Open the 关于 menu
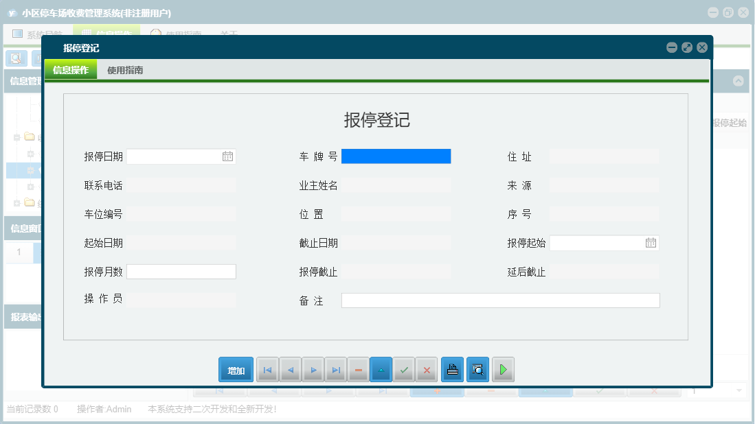 pyautogui.click(x=229, y=33)
